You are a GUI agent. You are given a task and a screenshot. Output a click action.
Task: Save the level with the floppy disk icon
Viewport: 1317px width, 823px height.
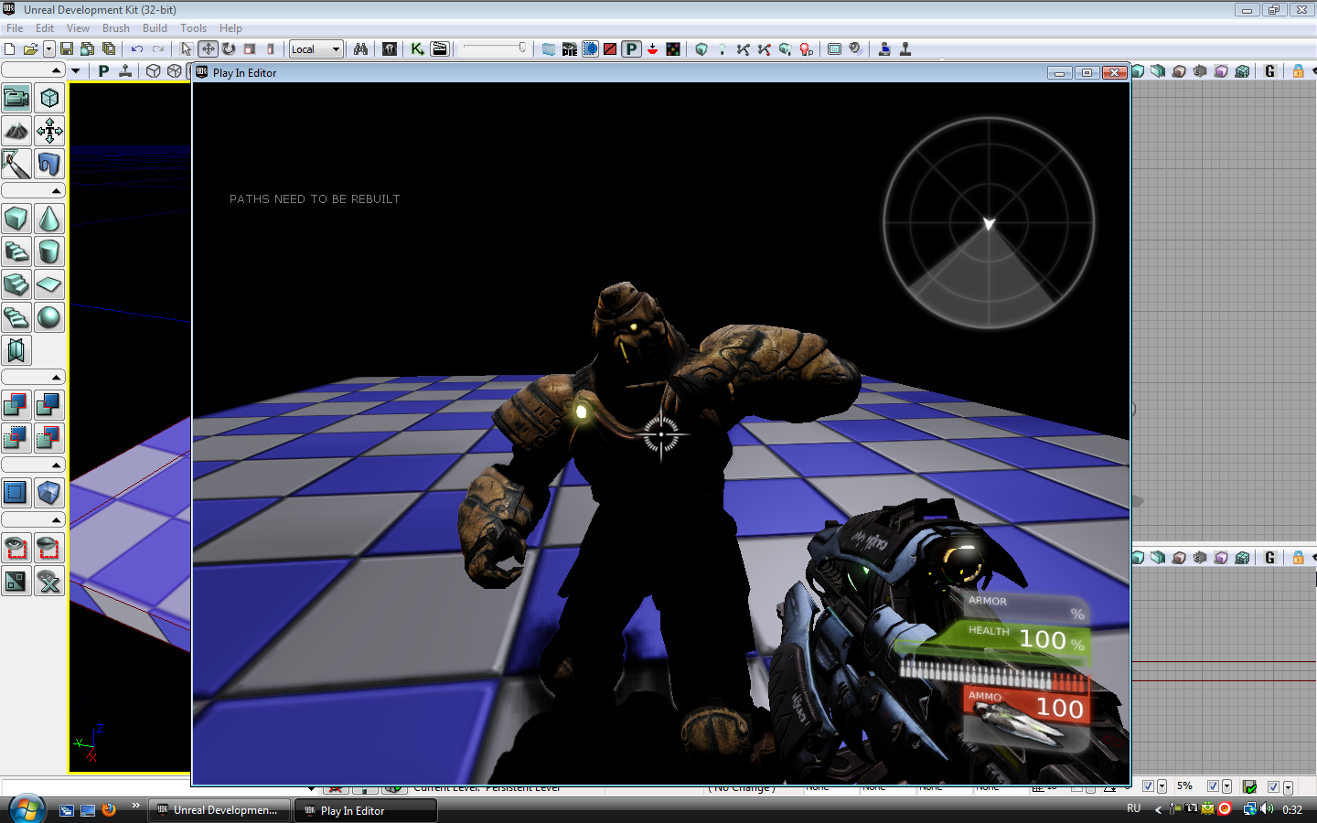[67, 49]
